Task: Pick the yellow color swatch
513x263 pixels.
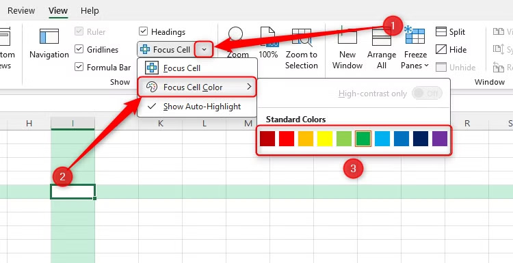Action: tap(325, 139)
